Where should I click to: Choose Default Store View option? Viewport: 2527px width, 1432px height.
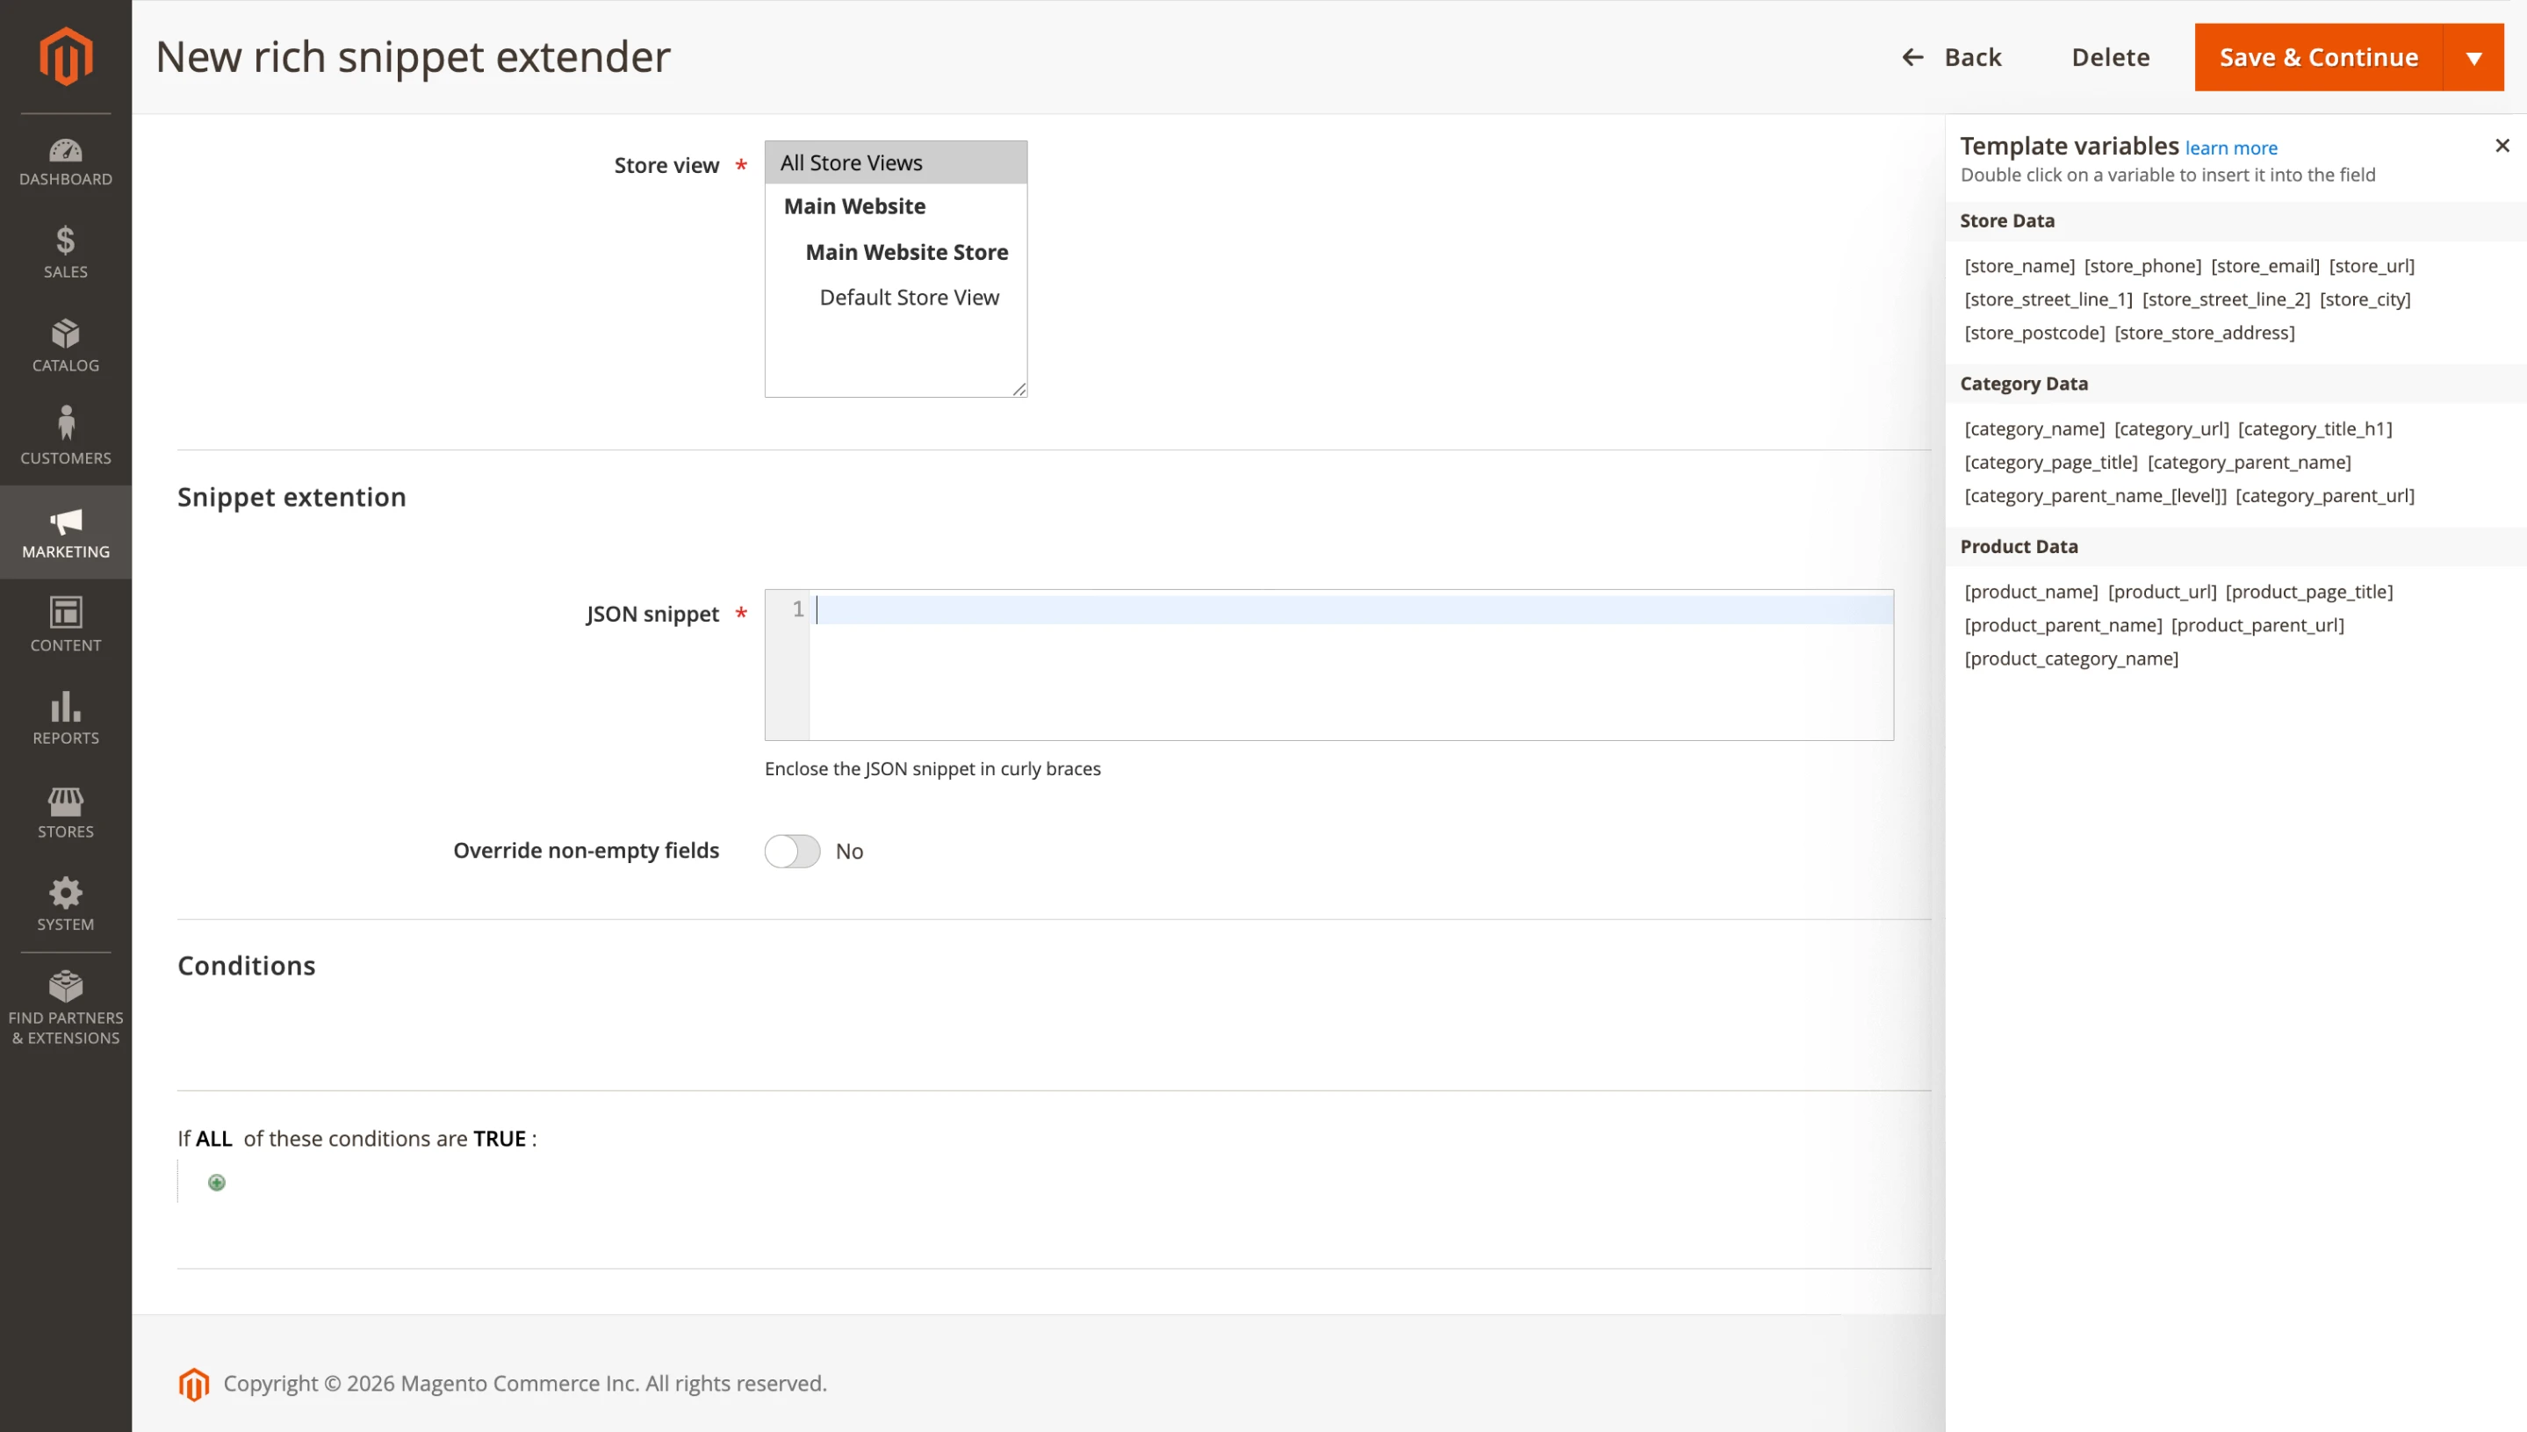908,297
